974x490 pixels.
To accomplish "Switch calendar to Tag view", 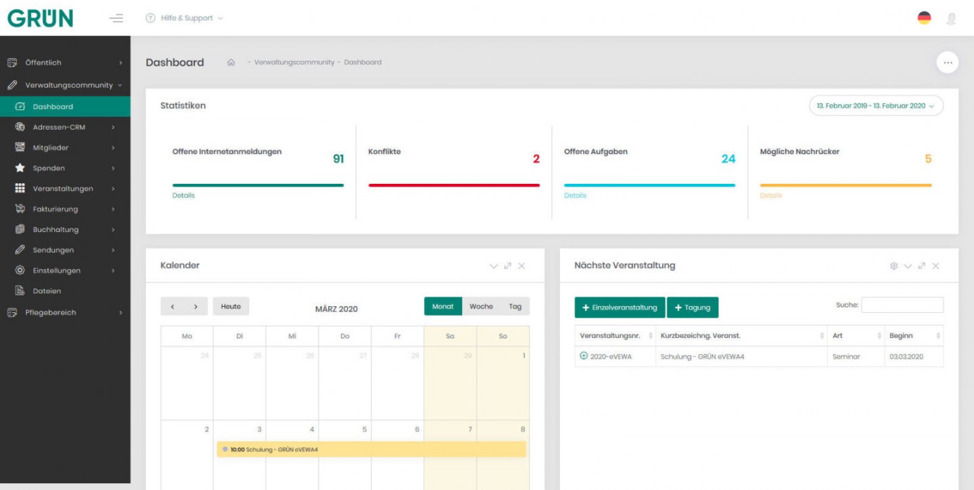I will tap(515, 306).
